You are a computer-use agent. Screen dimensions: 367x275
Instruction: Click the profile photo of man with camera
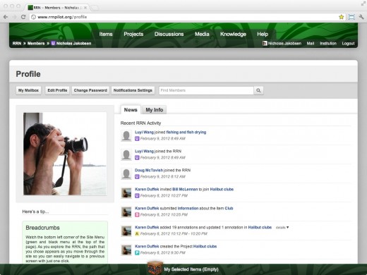pos(65,154)
